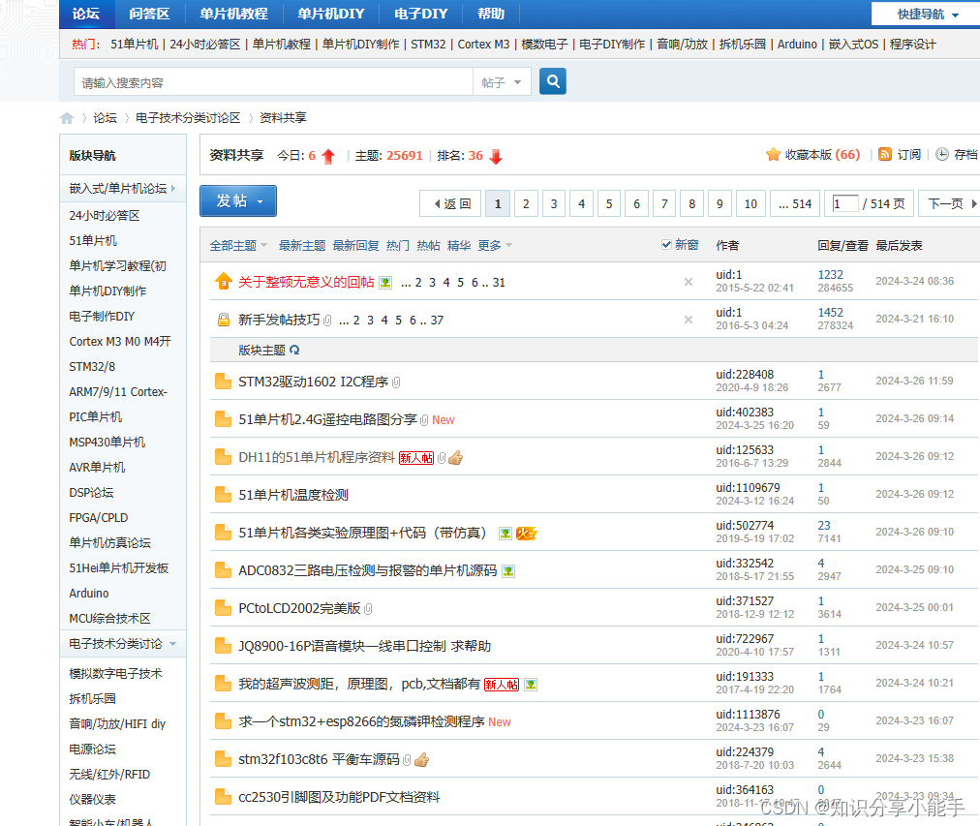Click the refresh icon beside 版块主题
This screenshot has height=826, width=980.
(294, 350)
